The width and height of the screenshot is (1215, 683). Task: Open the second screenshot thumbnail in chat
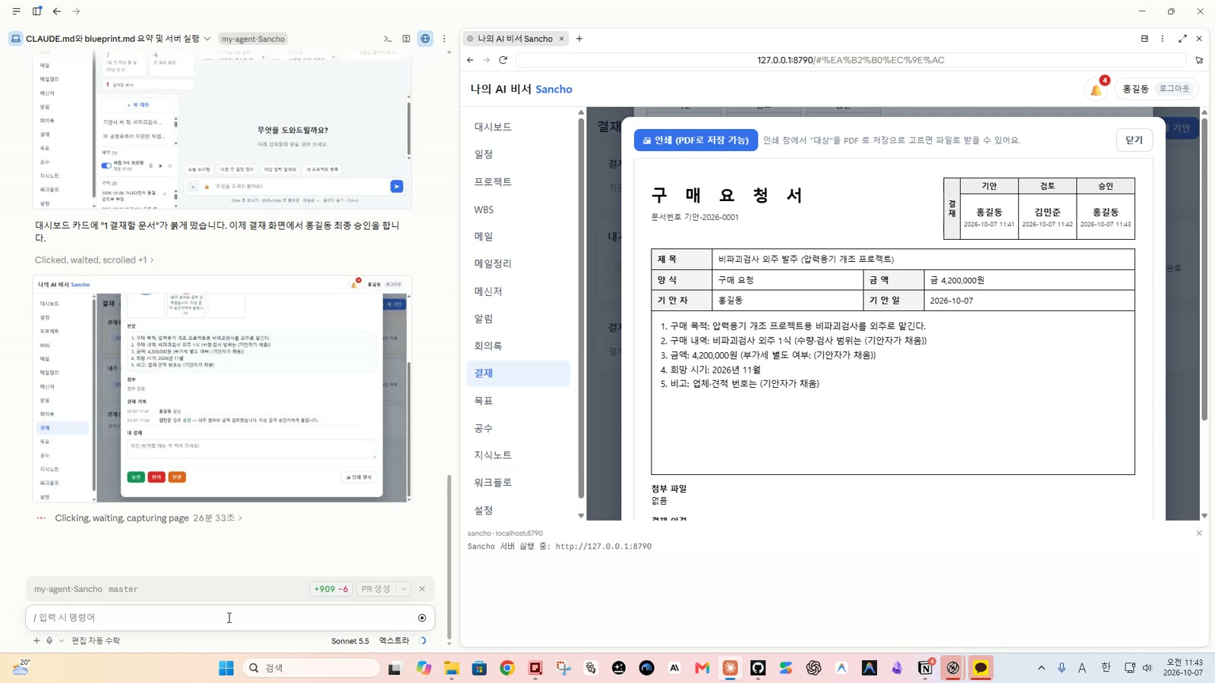[x=222, y=389]
